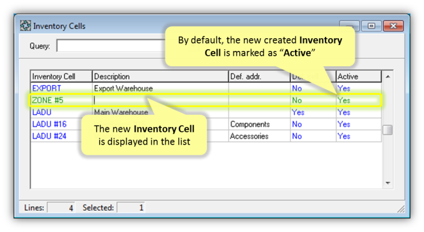Click the Export Warehouse description
Screen dimensions: 424x232
click(123, 88)
